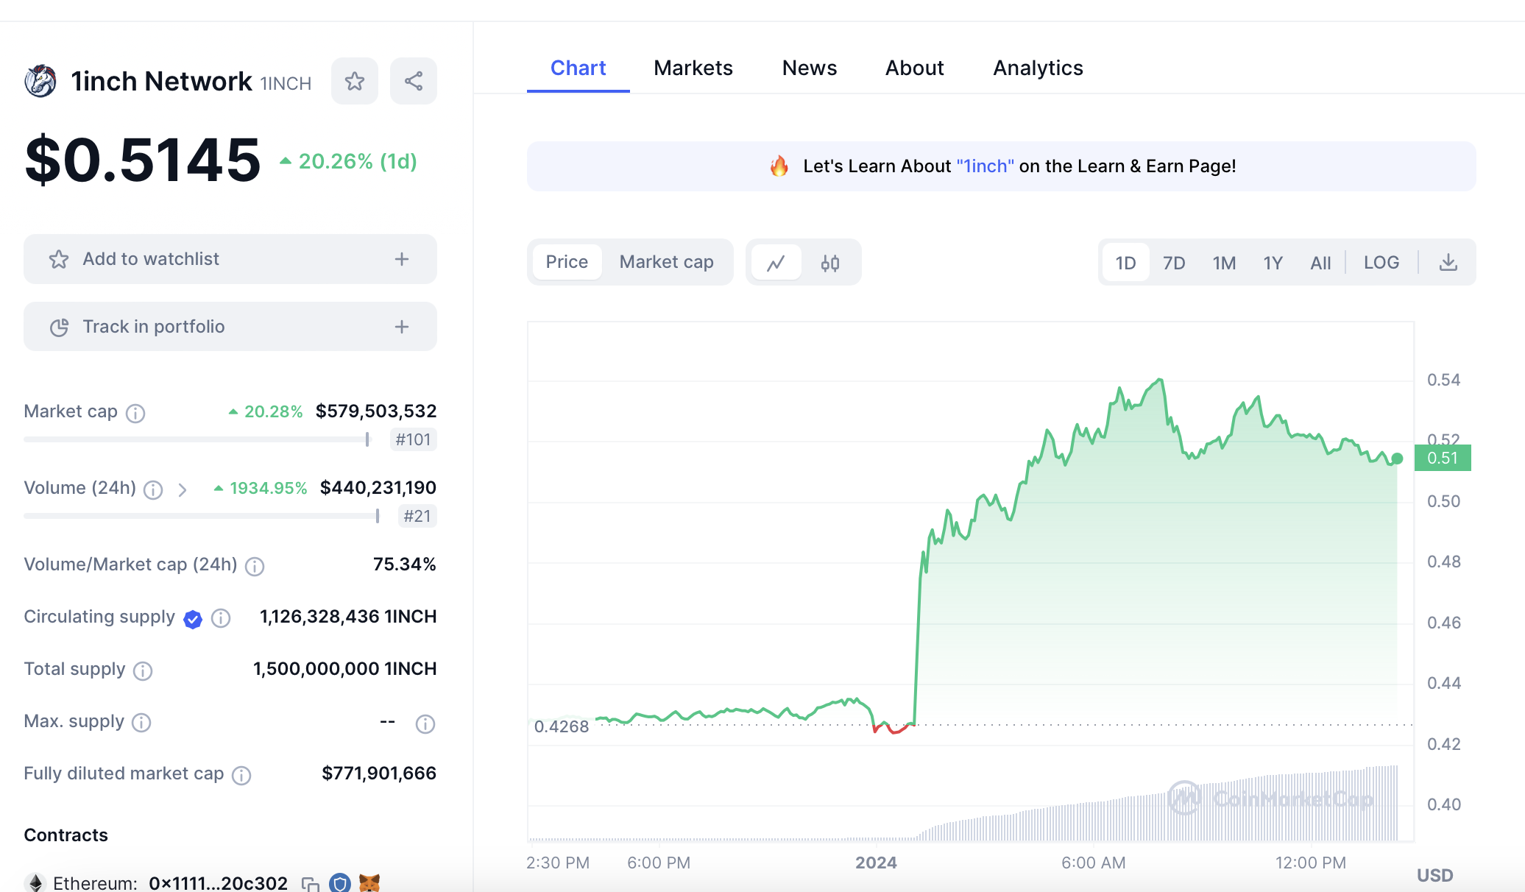The image size is (1525, 892).
Task: Open the Markets tab
Action: (x=693, y=68)
